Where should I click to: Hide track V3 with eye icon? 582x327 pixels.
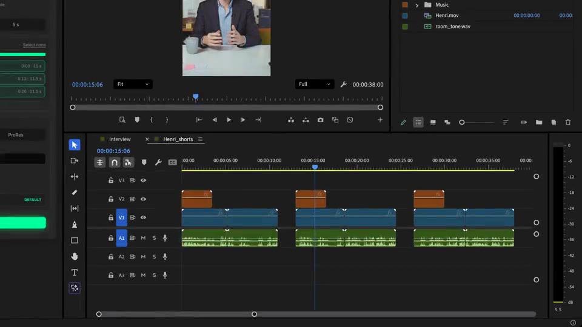pyautogui.click(x=143, y=180)
